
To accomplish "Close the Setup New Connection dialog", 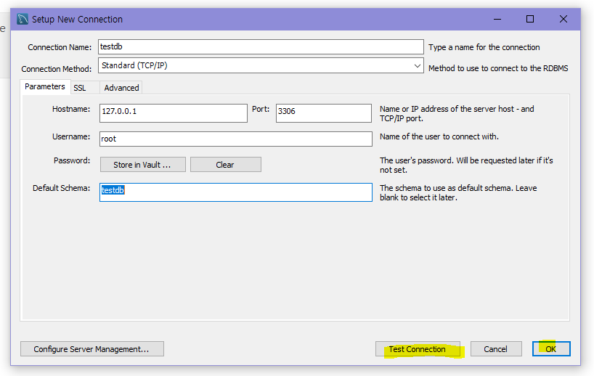I will coord(564,19).
